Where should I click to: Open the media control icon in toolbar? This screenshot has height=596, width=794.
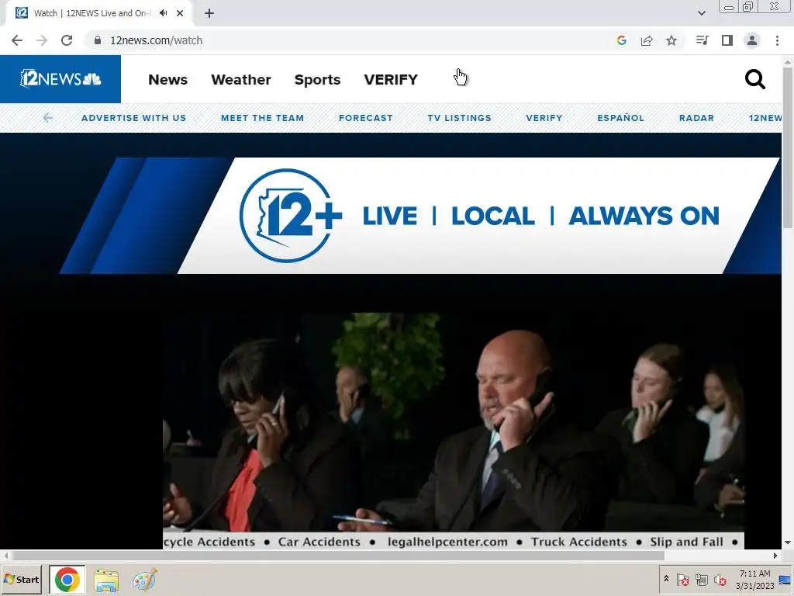coord(702,40)
